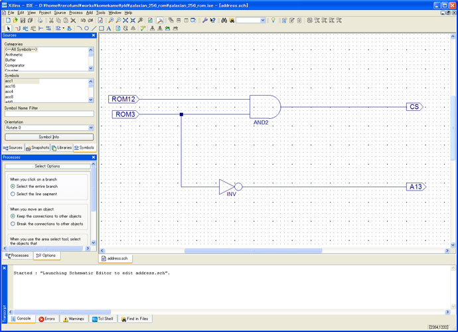The height and width of the screenshot is (332, 458).
Task: Open the Tcl Shell tab
Action: [x=102, y=319]
